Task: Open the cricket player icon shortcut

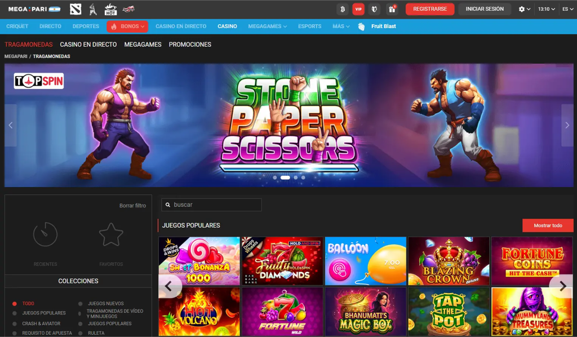Action: coord(93,9)
